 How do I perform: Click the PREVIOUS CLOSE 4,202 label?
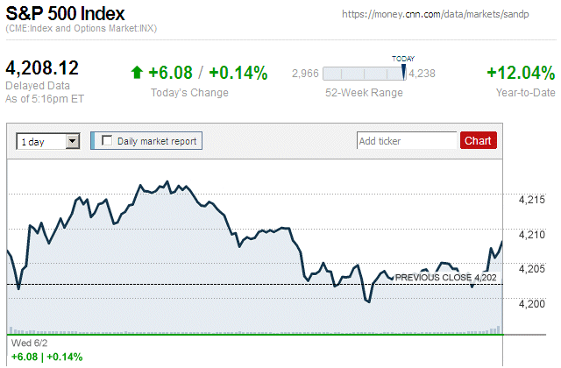click(x=445, y=278)
